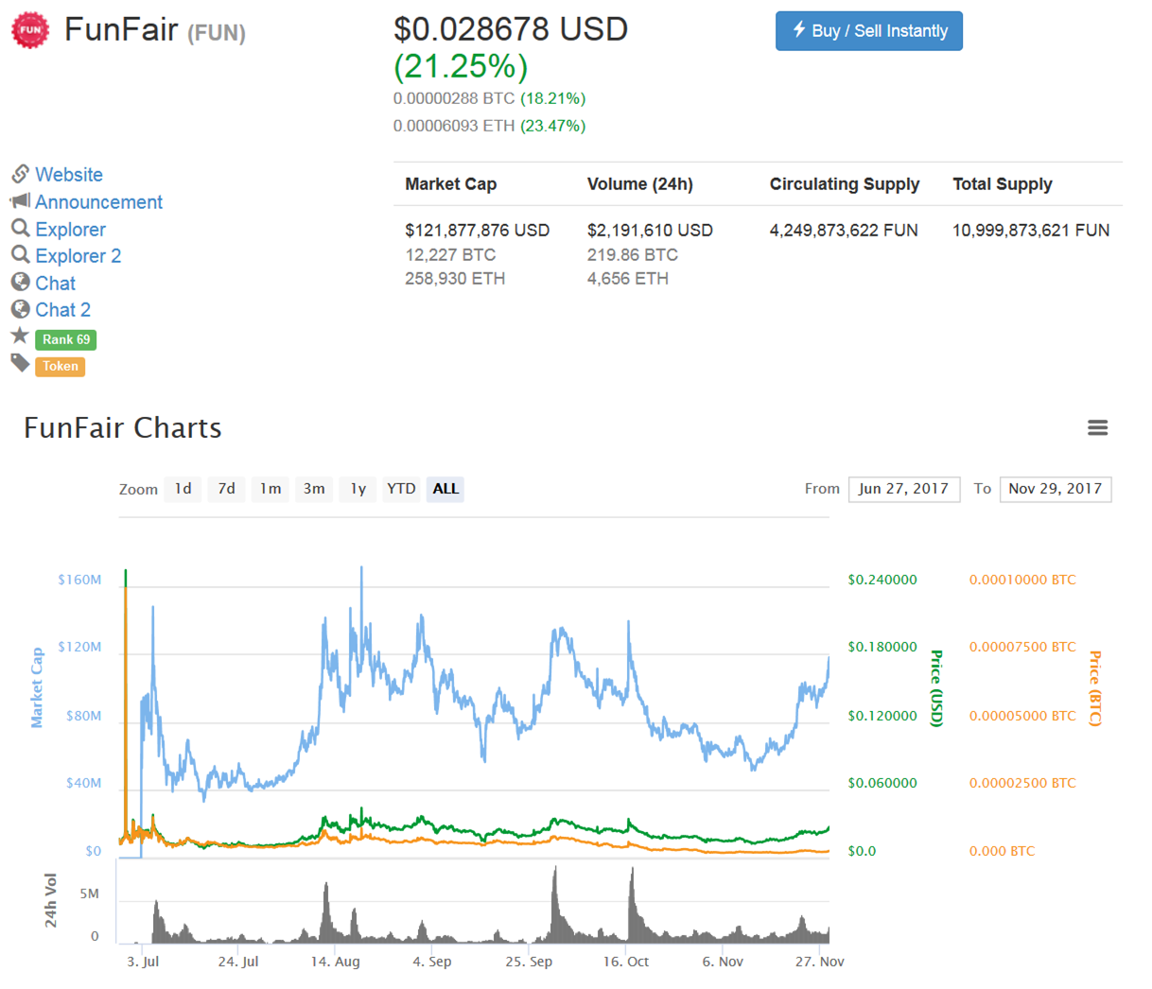This screenshot has height=989, width=1152.
Task: Click the FunFair red logo icon
Action: (x=30, y=30)
